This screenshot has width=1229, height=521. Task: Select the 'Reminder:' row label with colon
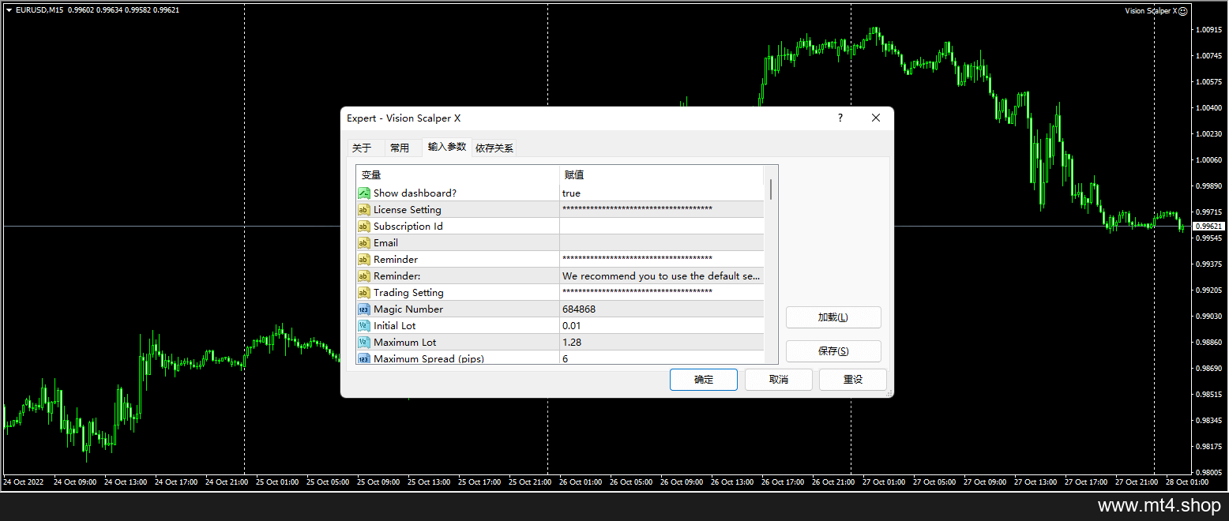pos(397,276)
